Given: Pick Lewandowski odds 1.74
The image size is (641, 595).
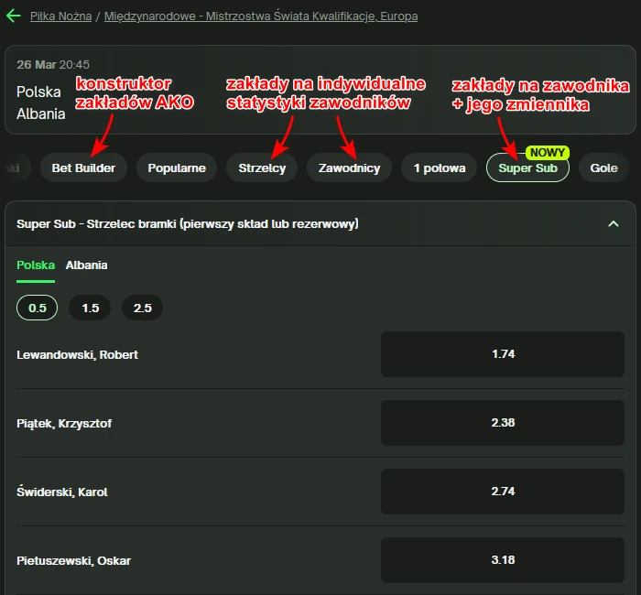Looking at the screenshot, I should tap(502, 354).
